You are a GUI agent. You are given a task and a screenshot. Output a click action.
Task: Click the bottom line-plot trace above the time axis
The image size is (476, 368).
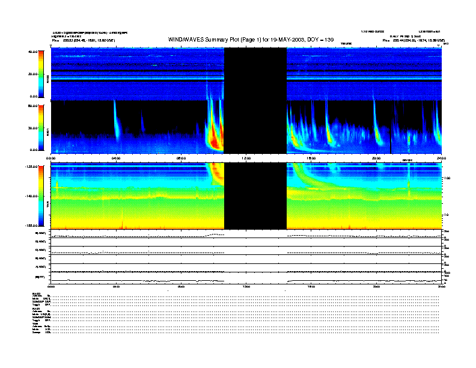246,281
